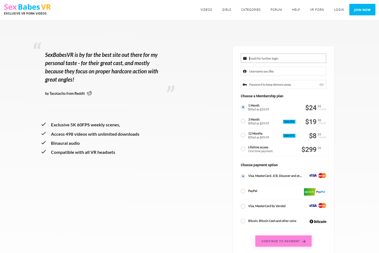Click the bitcoin logo
379x253 pixels.
pyautogui.click(x=318, y=221)
